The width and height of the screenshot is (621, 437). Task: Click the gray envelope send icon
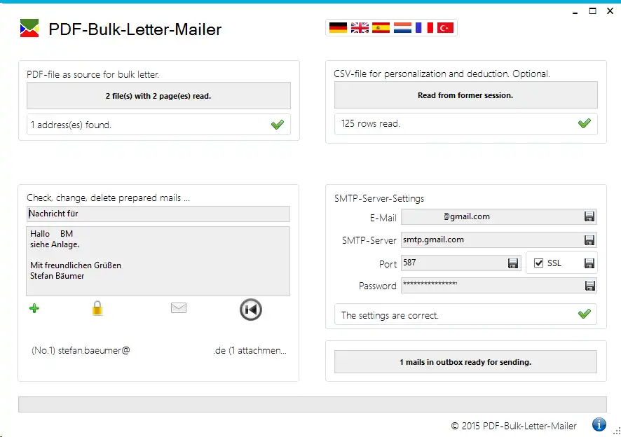point(179,307)
